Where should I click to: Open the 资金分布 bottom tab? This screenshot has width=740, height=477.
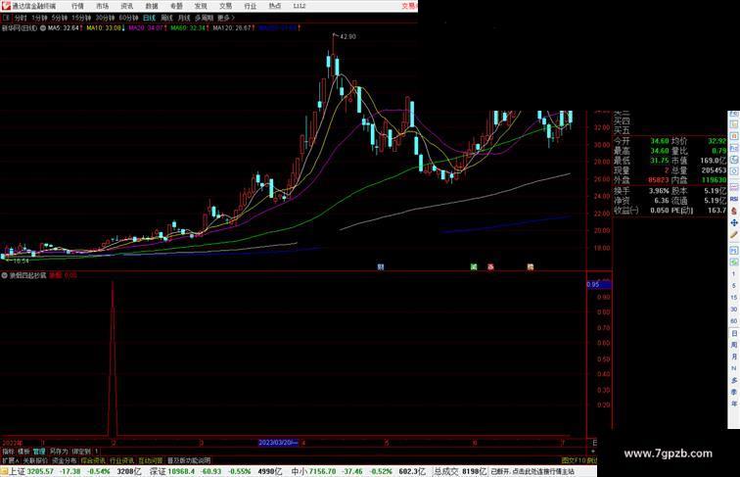pyautogui.click(x=65, y=460)
